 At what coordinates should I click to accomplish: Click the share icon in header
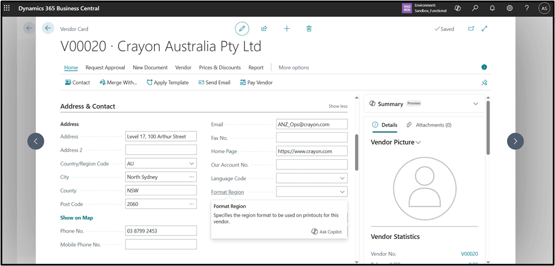tap(264, 28)
